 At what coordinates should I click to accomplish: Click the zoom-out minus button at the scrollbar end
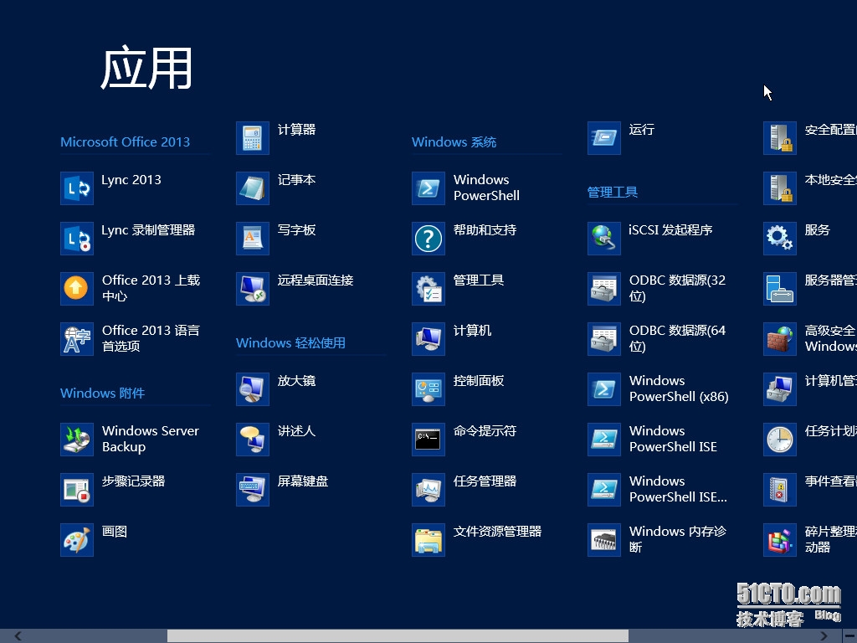(850, 636)
